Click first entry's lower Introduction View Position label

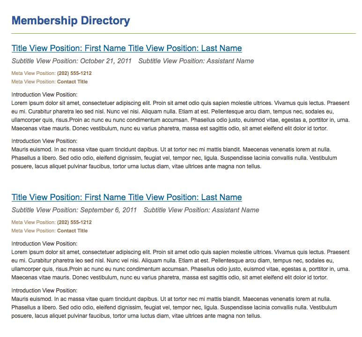44,141
